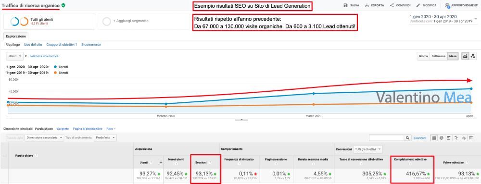Screen dimensions: 481x184
Task: Switch to term cloud view icon
Action: click(464, 138)
